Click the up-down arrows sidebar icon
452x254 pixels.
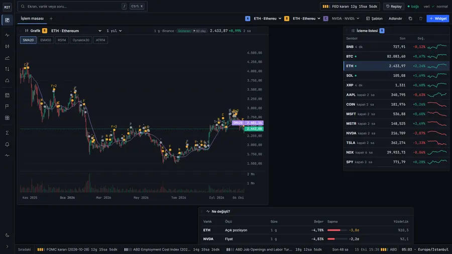7,69
